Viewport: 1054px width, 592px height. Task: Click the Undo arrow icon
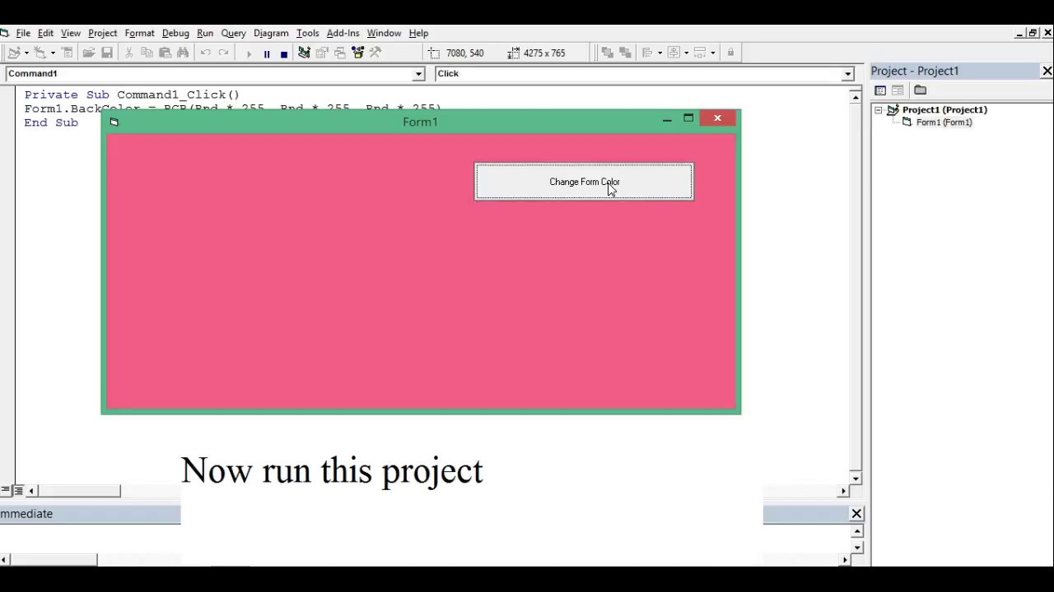(x=206, y=53)
